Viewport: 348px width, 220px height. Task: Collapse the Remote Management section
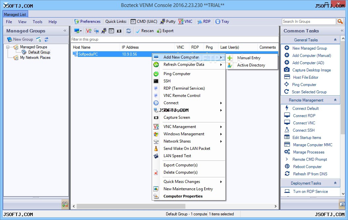pos(335,100)
